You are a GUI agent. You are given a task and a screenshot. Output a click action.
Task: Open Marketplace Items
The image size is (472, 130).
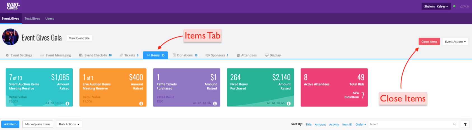click(x=38, y=124)
